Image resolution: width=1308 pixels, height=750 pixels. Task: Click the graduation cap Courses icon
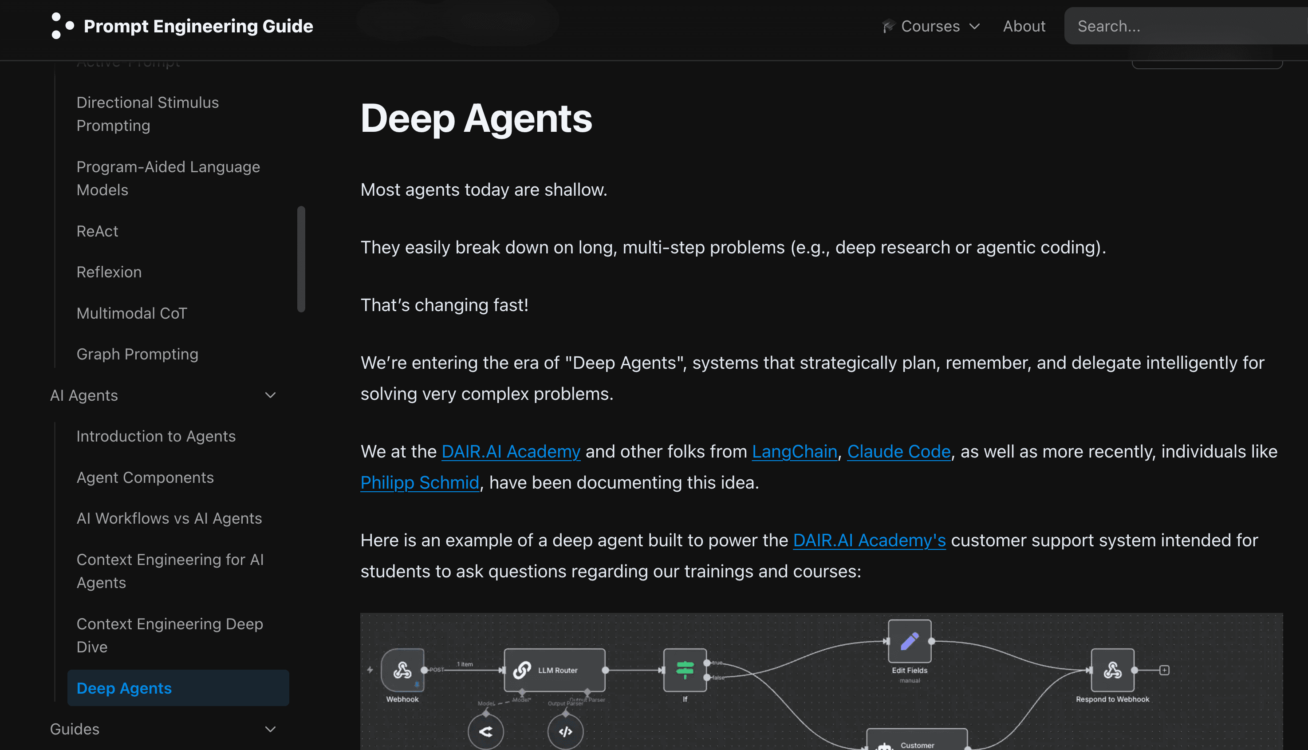pyautogui.click(x=888, y=26)
